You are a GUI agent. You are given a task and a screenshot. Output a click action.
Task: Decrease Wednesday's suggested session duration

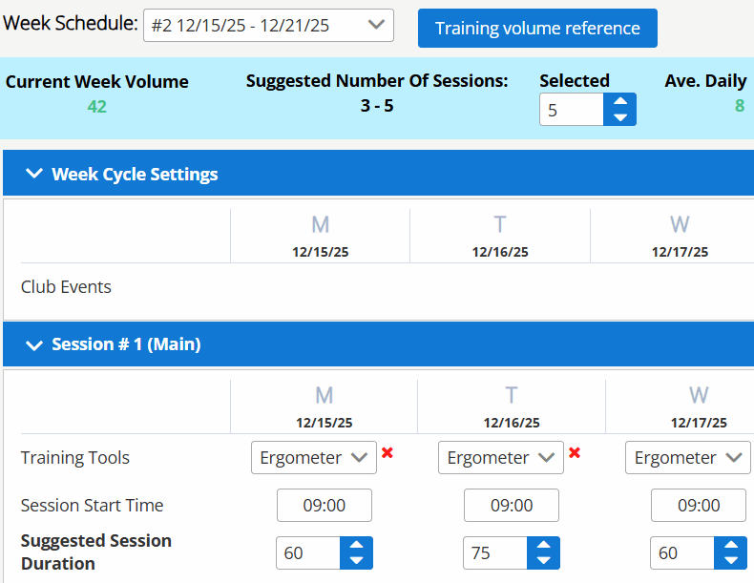(731, 561)
